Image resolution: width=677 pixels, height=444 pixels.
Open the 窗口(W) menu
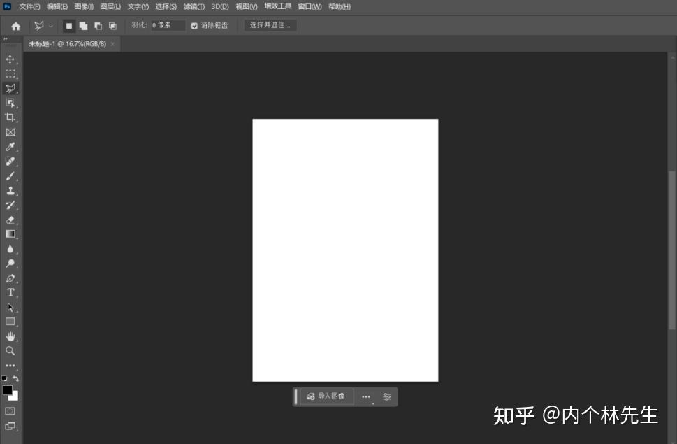point(310,6)
